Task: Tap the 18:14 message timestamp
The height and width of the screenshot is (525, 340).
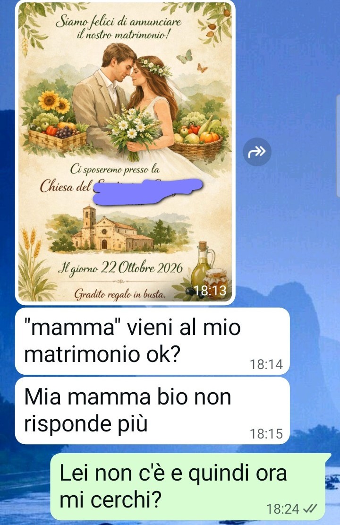Action: click(266, 364)
